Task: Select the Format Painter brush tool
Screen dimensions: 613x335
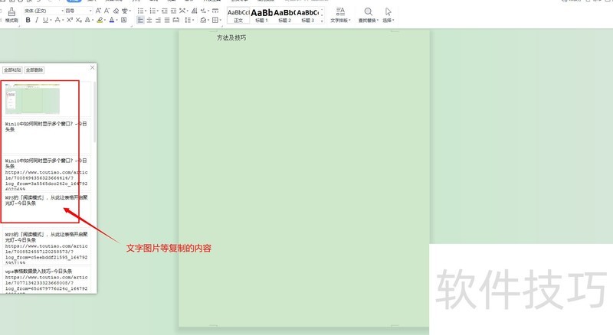Action: point(11,15)
